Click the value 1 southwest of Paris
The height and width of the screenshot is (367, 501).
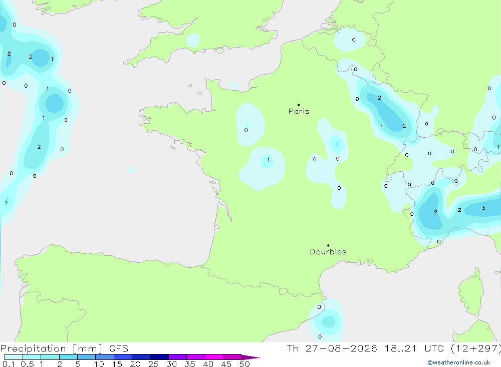(x=269, y=160)
